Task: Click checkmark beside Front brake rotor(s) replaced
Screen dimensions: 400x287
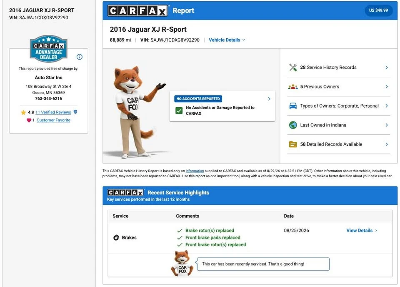Action: (180, 245)
